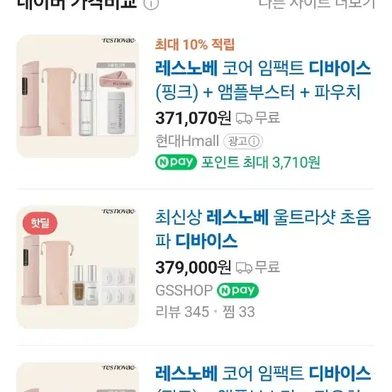The image size is (392, 392).
Task: Open 최신상 레스노베 울트라샷 초음파 디바이스 link
Action: (x=263, y=229)
